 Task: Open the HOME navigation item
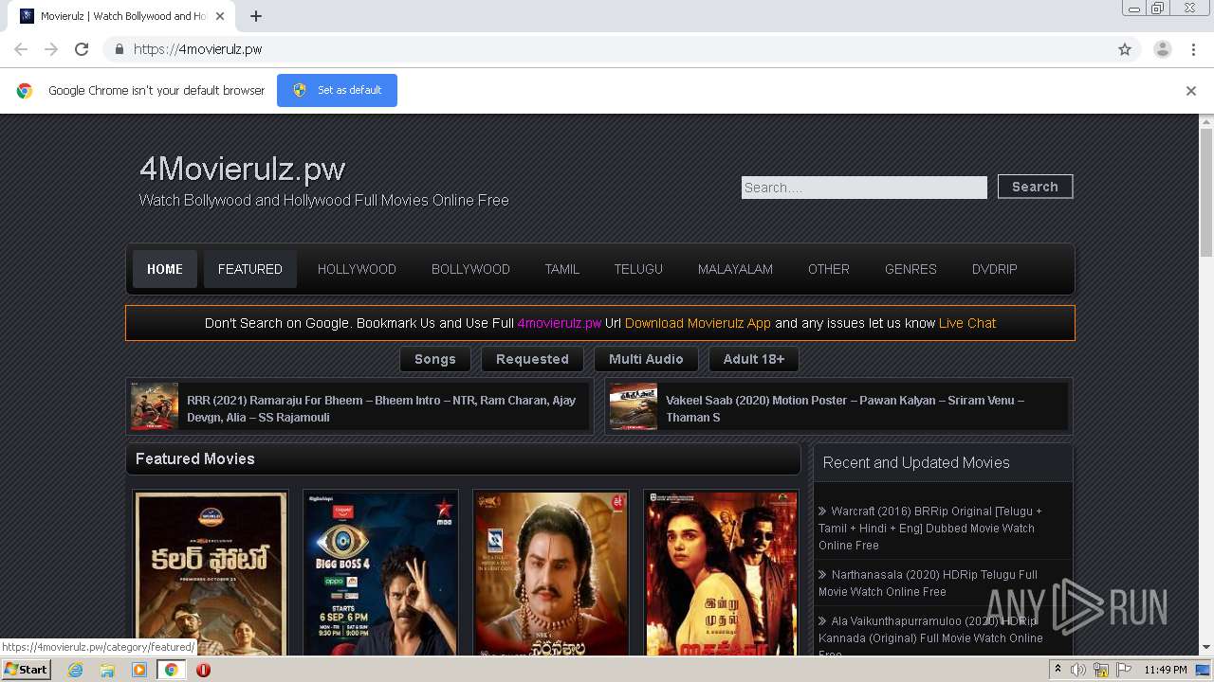coord(165,269)
